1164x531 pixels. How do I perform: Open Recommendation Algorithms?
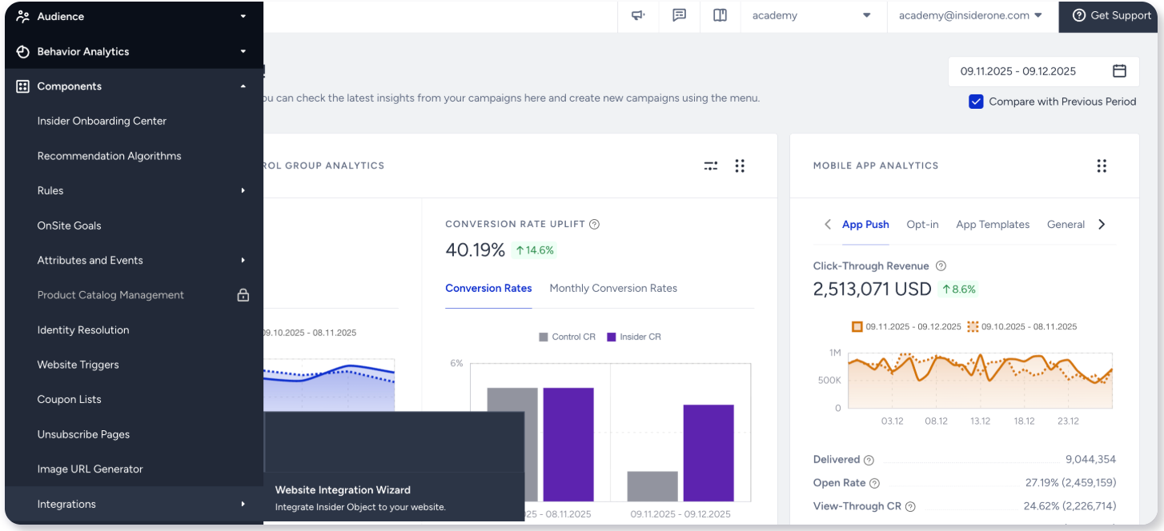[109, 156]
